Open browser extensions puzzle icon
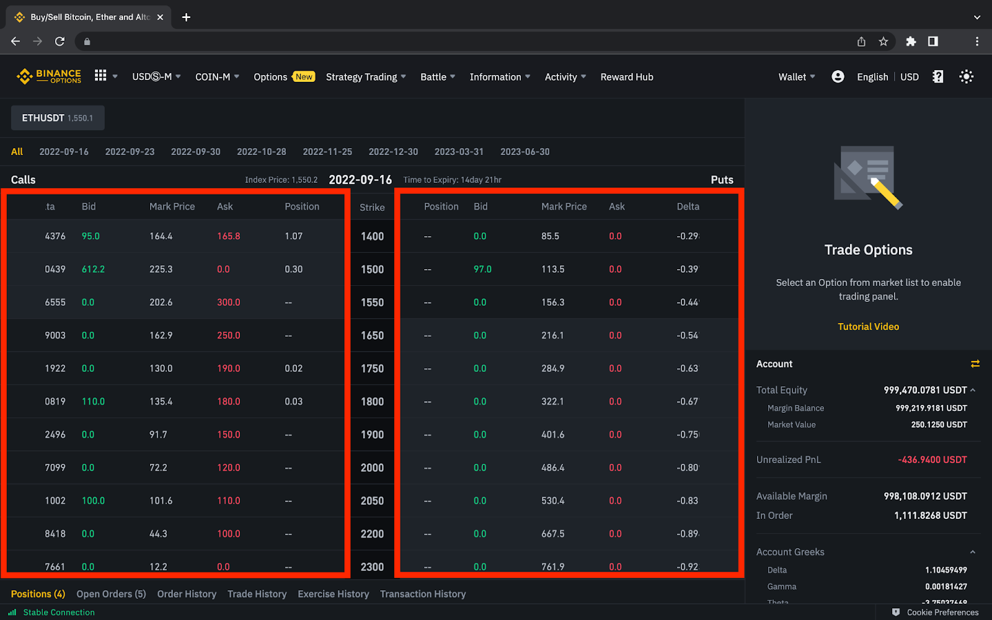992x620 pixels. [911, 42]
